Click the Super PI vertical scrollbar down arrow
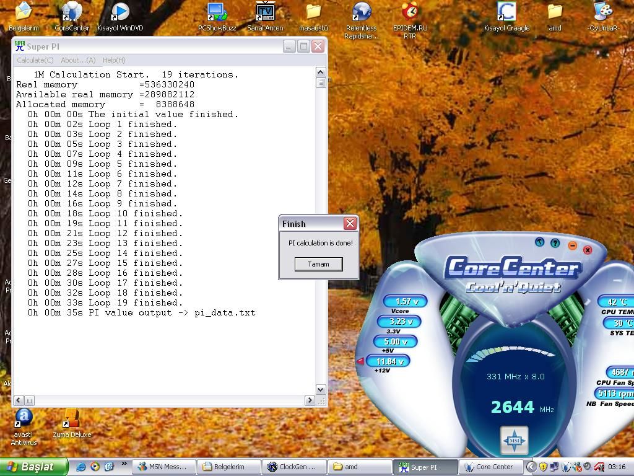Viewport: 634px width, 476px height. coord(320,390)
